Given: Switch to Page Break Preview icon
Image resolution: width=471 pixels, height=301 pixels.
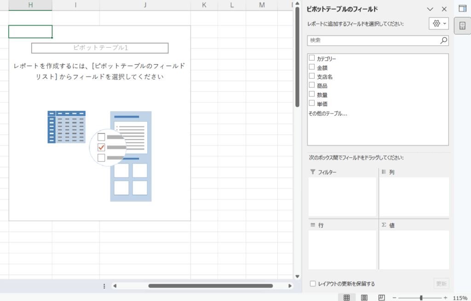Looking at the screenshot, I should click(x=381, y=297).
